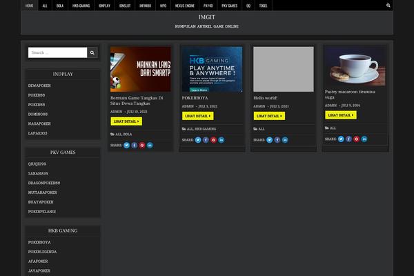Select INFINI88 in the top menu

(145, 6)
